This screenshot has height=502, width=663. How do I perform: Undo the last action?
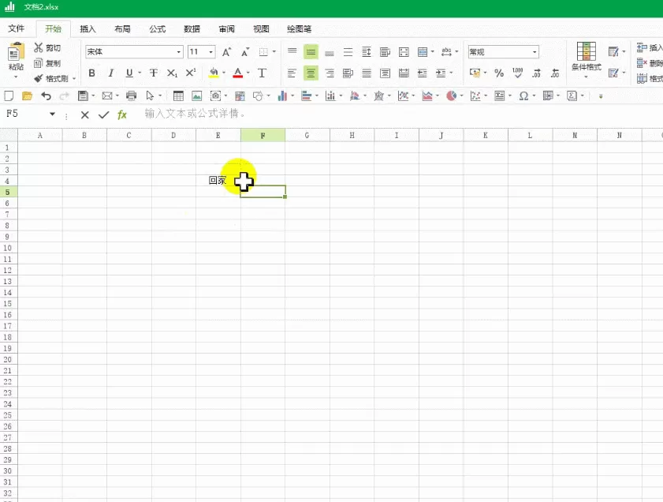pos(46,96)
